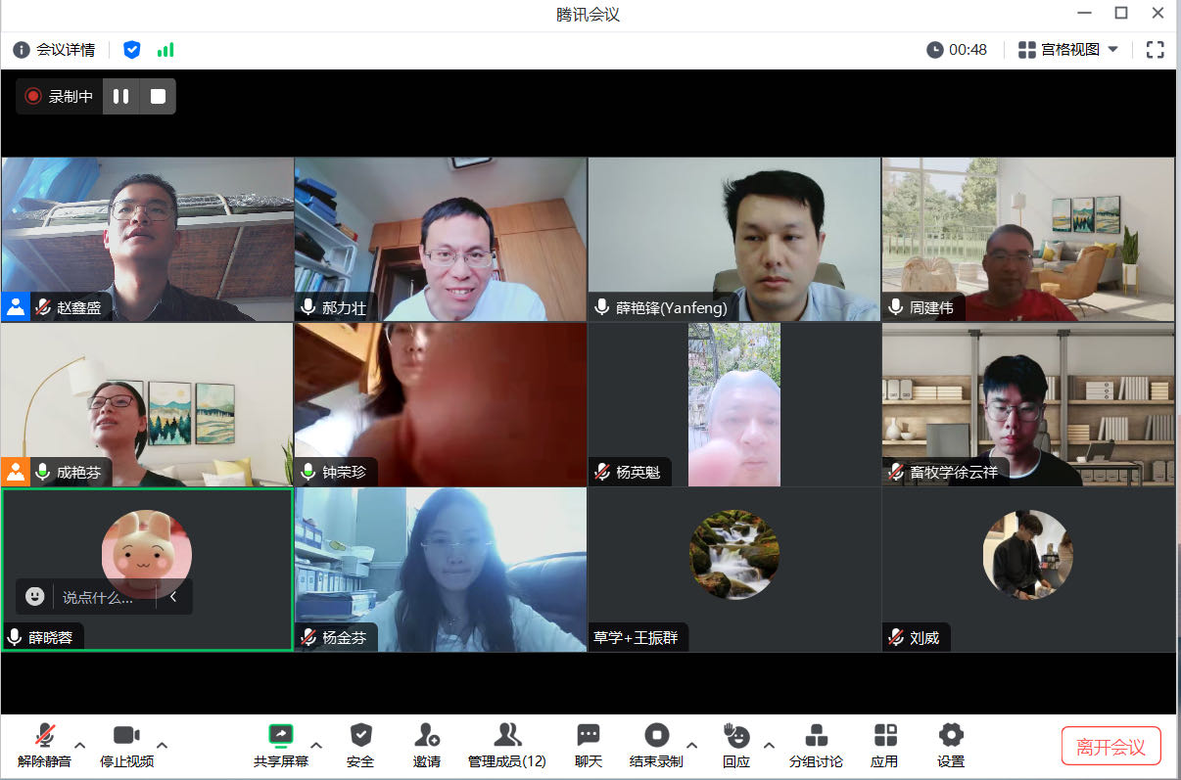Expand video options arrow beside 停止视频

click(x=163, y=745)
